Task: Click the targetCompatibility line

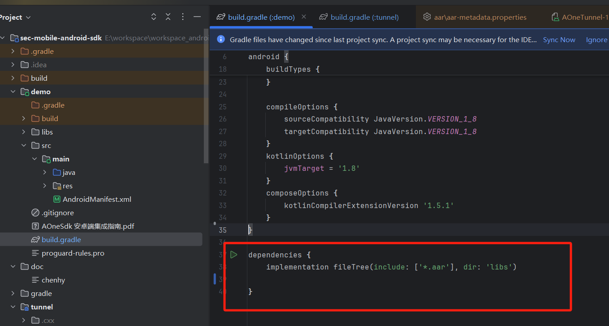Action: (380, 132)
